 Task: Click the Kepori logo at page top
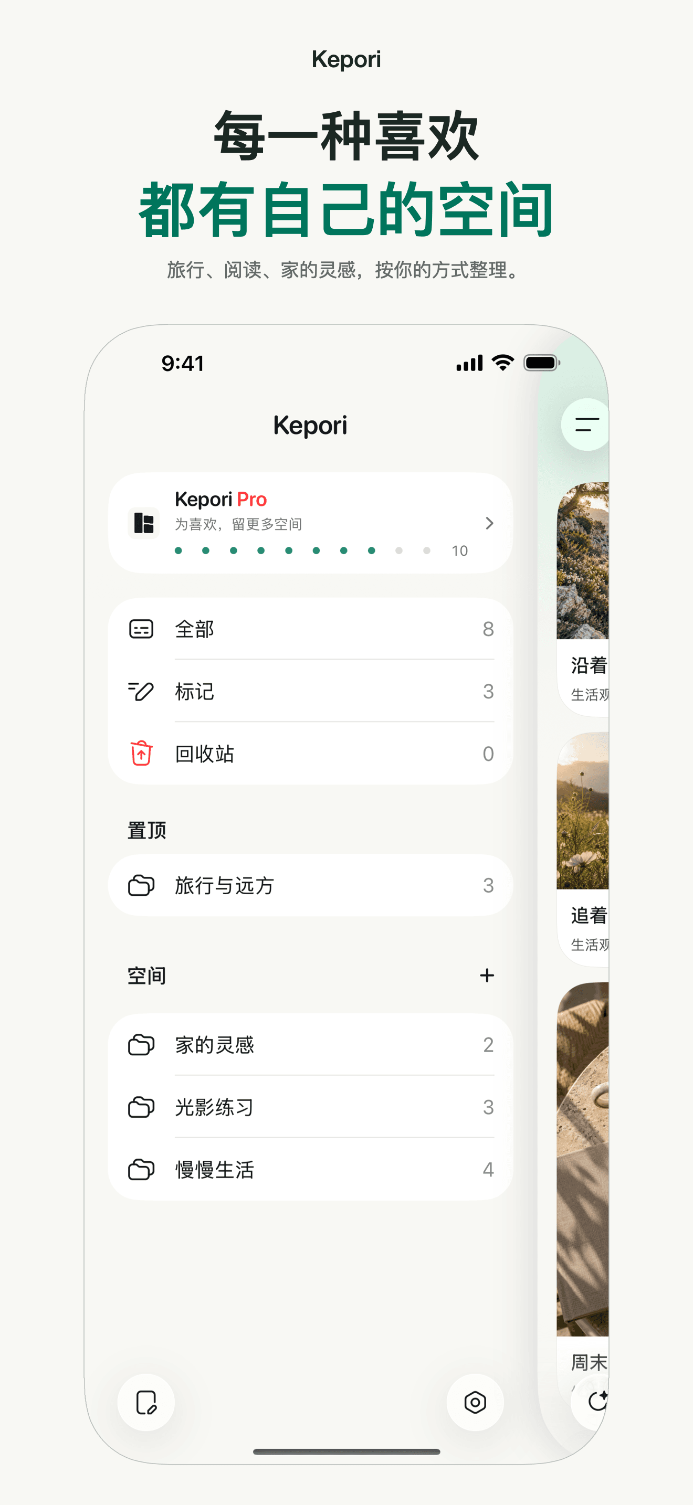pos(346,59)
